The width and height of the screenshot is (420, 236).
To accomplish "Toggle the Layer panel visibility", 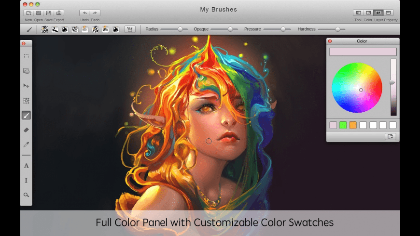I will coord(378,13).
